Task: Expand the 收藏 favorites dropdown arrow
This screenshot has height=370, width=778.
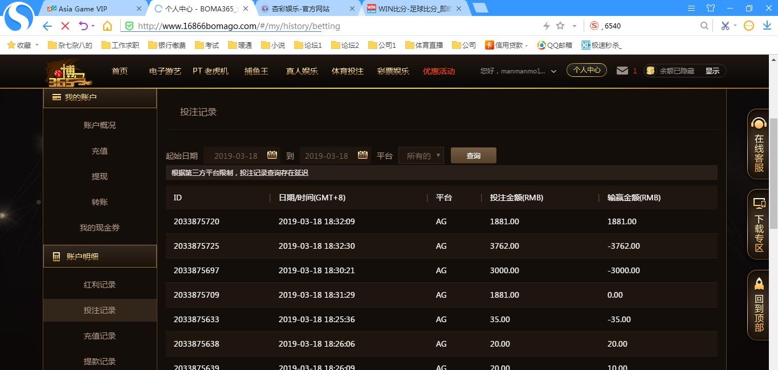Action: pyautogui.click(x=37, y=45)
